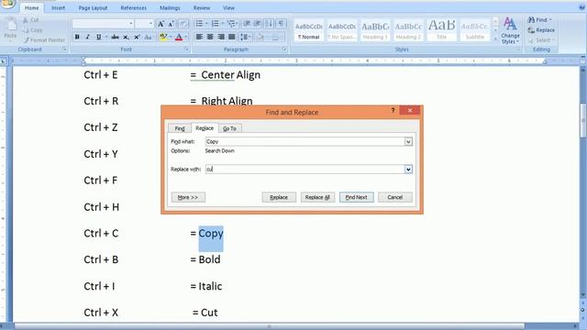Click the Sort icon
587x330 pixels.
pyautogui.click(x=269, y=24)
